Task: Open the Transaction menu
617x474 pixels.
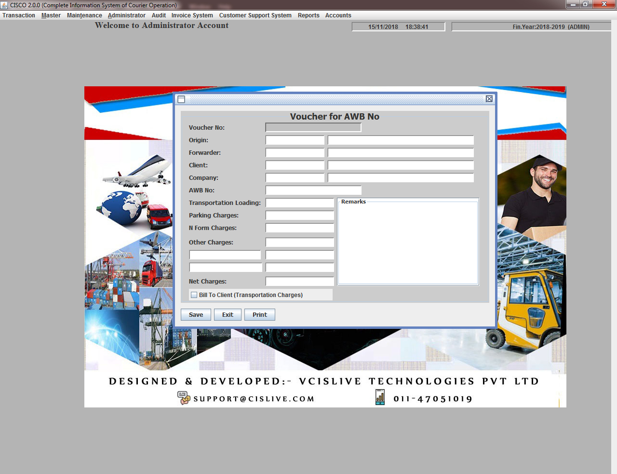Action: [19, 15]
